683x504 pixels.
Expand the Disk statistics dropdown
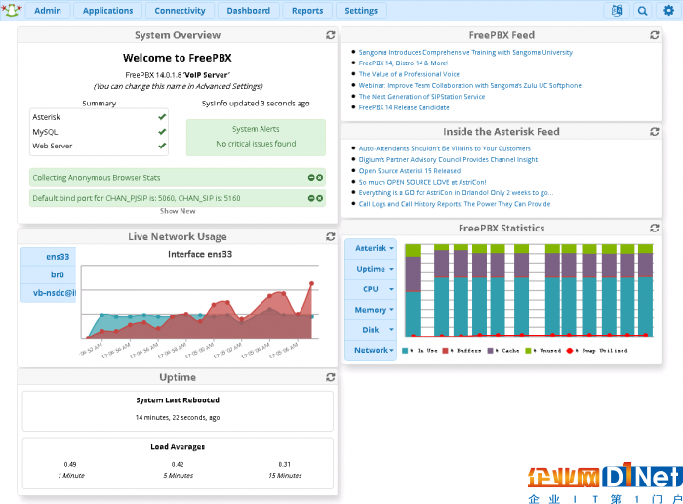[x=371, y=330]
